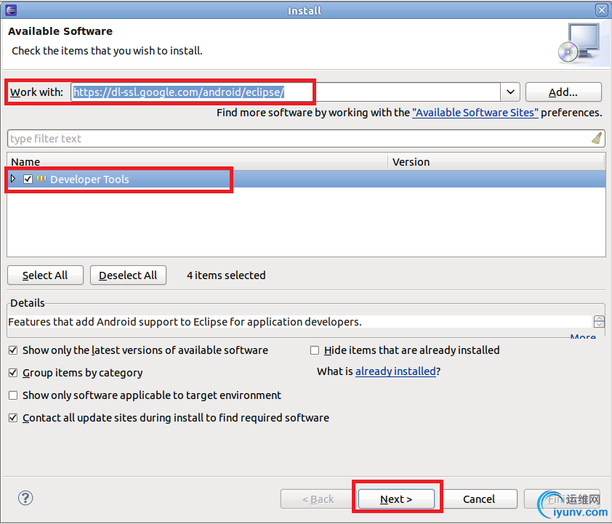Viewport: 612px width, 524px height.
Task: Click the Developer Tools category icon
Action: point(41,179)
